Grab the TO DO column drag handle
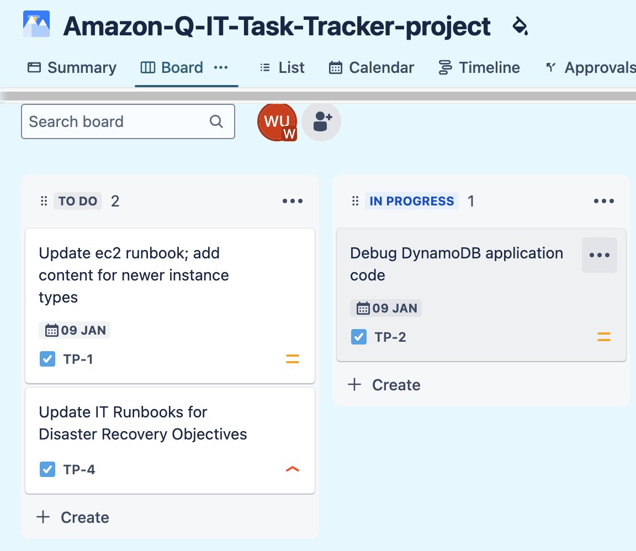The height and width of the screenshot is (551, 636). pos(44,201)
